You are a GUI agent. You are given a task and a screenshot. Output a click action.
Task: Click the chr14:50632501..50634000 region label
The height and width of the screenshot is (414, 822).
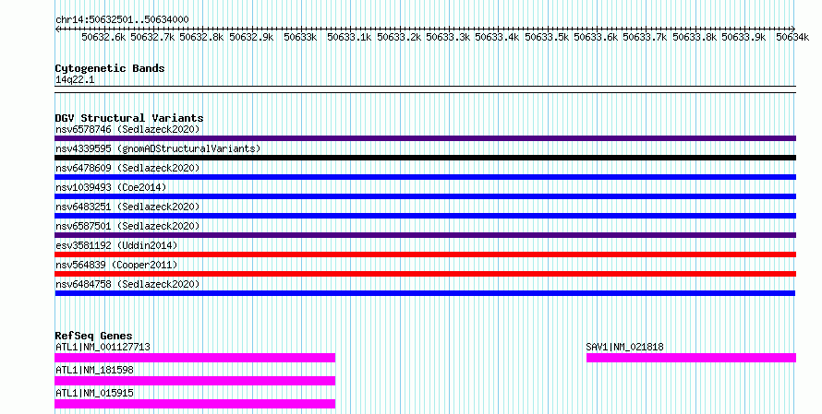pos(122,20)
